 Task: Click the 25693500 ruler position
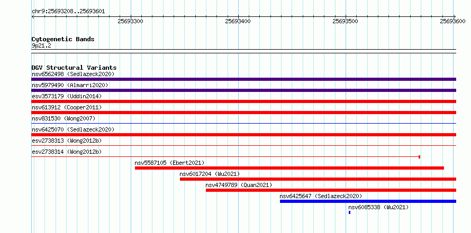coord(345,21)
